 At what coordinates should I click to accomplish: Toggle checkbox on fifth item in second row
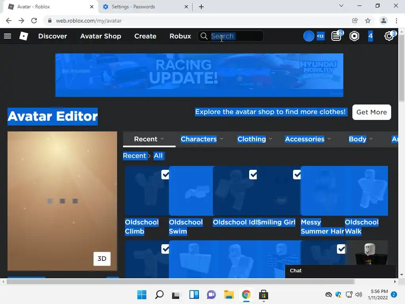(341, 249)
